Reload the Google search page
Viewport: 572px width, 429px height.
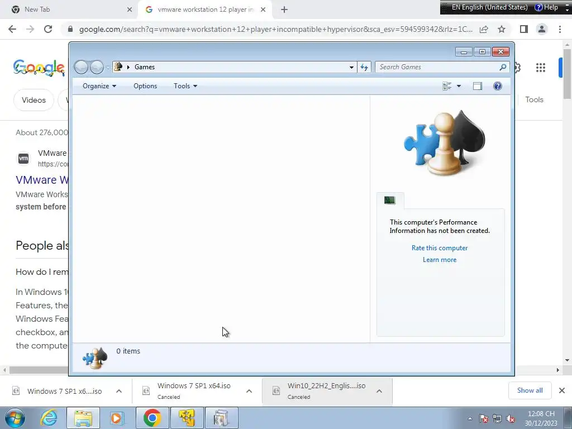point(48,29)
